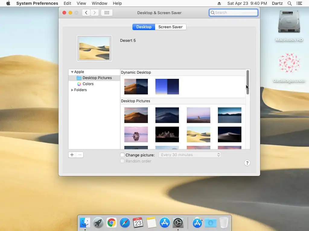Select the DataWagon.com desktop icon
Image resolution: width=309 pixels, height=231 pixels.
pos(289,63)
